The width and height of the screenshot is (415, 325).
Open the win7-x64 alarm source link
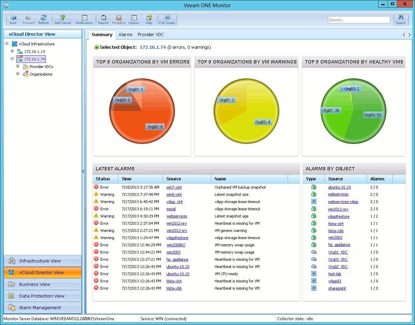coord(174,187)
